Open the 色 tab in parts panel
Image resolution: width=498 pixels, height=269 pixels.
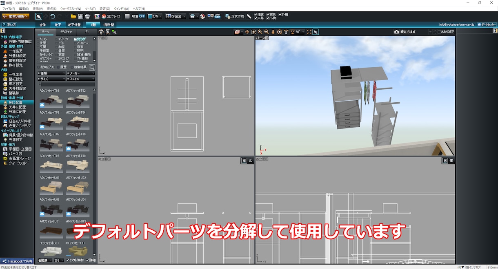click(87, 32)
